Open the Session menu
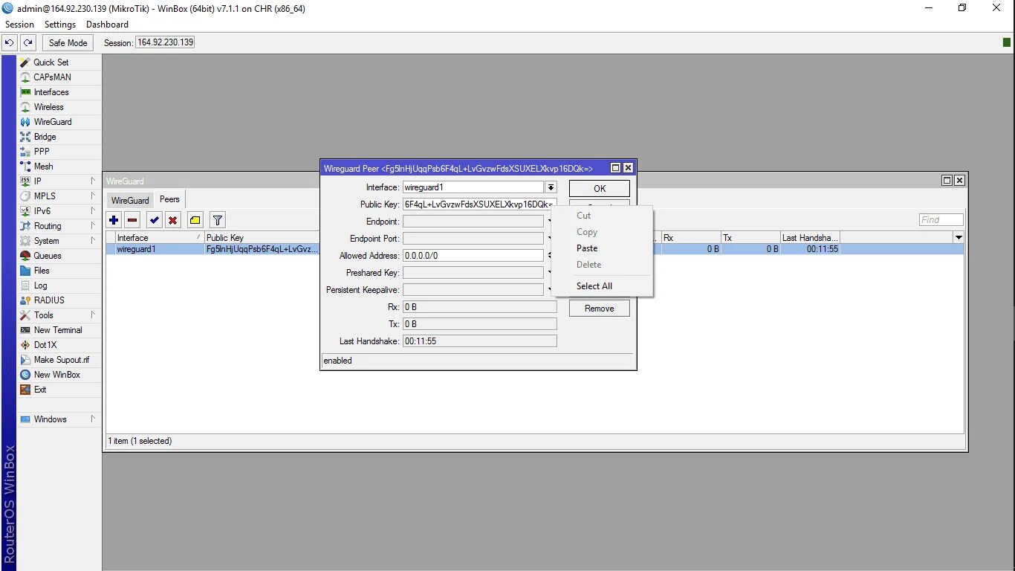 coord(20,25)
